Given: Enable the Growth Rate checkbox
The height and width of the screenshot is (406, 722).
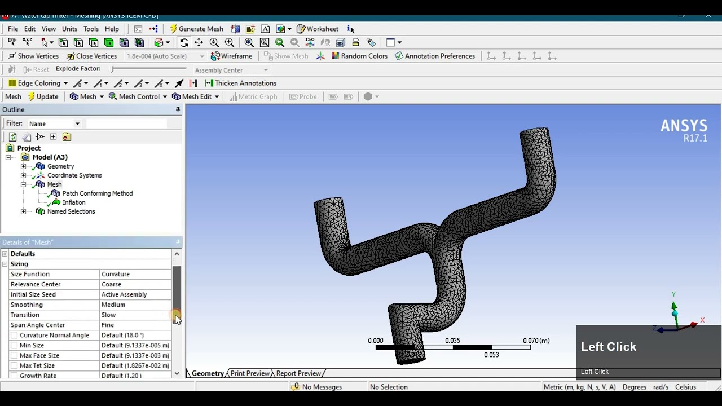Looking at the screenshot, I should point(14,376).
